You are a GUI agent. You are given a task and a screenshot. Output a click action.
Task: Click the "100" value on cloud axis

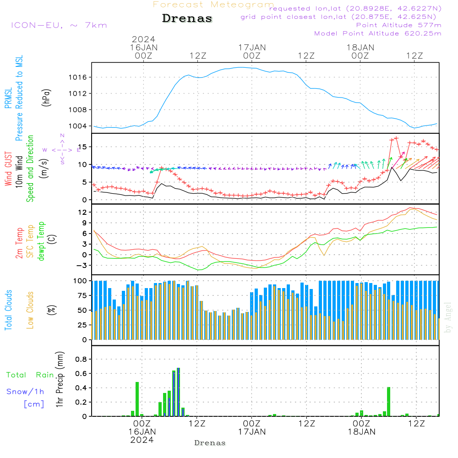pos(80,281)
